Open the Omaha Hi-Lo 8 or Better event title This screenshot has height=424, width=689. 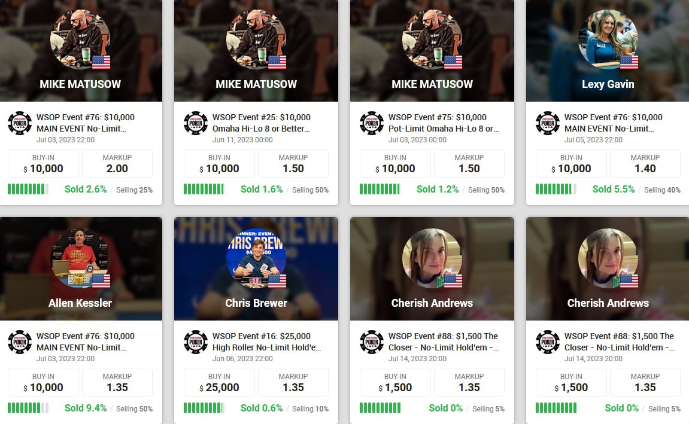(x=262, y=123)
